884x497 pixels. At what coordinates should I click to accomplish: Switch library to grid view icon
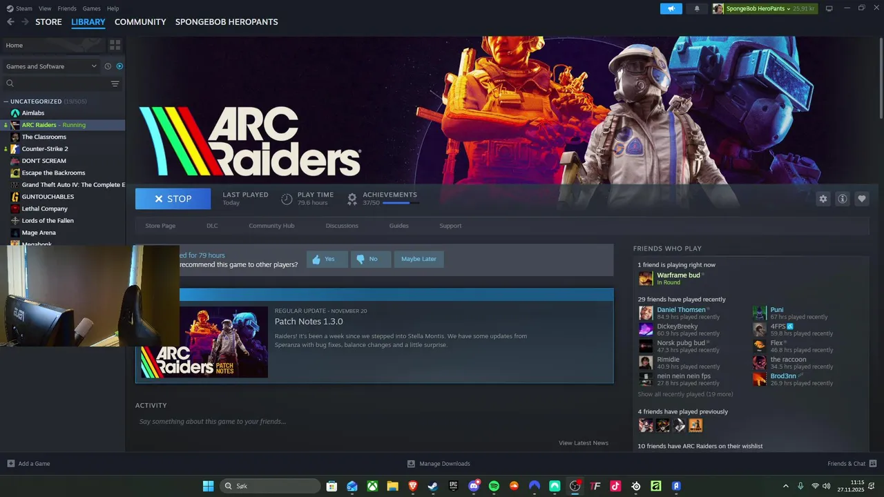click(x=115, y=45)
